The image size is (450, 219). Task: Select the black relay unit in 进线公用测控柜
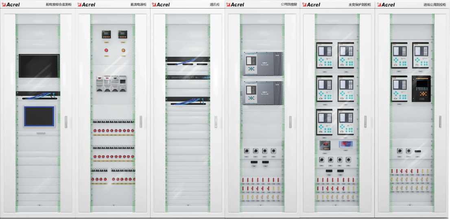[x=421, y=89]
